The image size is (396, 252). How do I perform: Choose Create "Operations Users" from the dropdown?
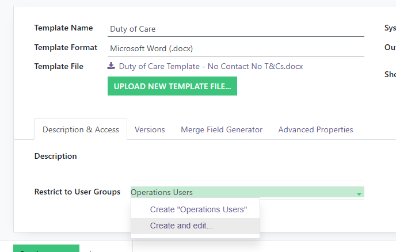point(198,209)
